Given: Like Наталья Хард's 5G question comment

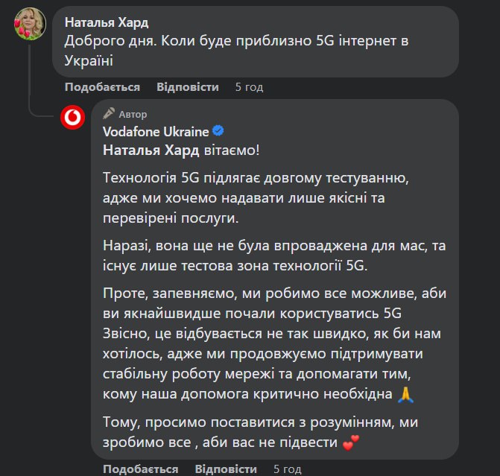Looking at the screenshot, I should [x=102, y=87].
